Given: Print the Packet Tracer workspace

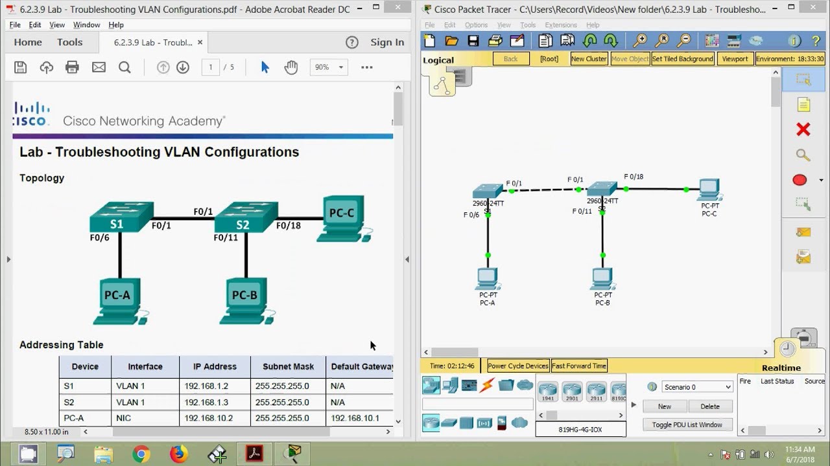Looking at the screenshot, I should (495, 41).
